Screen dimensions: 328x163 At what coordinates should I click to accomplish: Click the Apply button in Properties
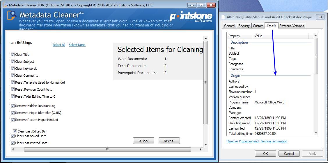point(313,154)
